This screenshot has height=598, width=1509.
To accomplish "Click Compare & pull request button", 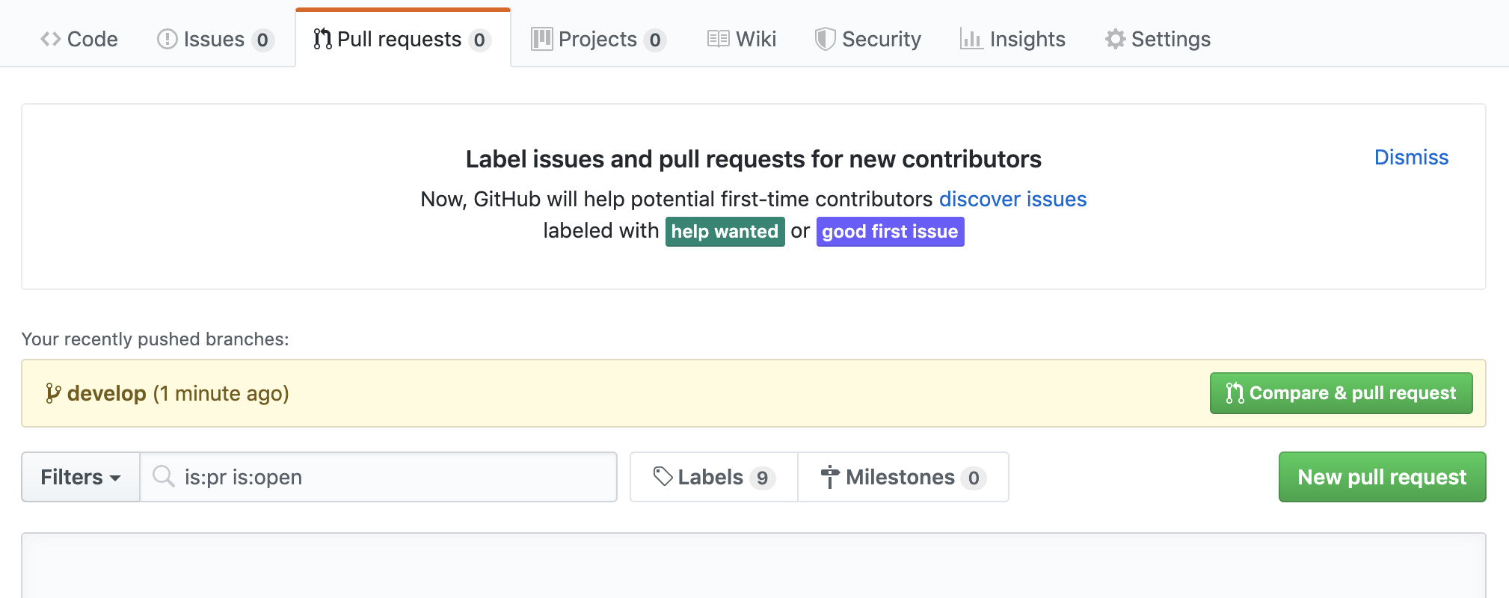I will click(1341, 393).
